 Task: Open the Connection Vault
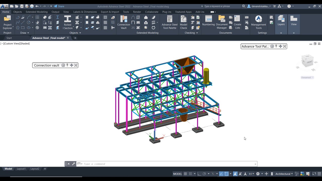pos(124,22)
